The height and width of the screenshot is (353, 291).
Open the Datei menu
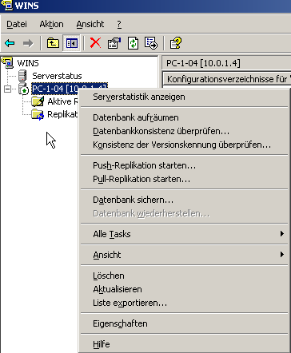(17, 24)
